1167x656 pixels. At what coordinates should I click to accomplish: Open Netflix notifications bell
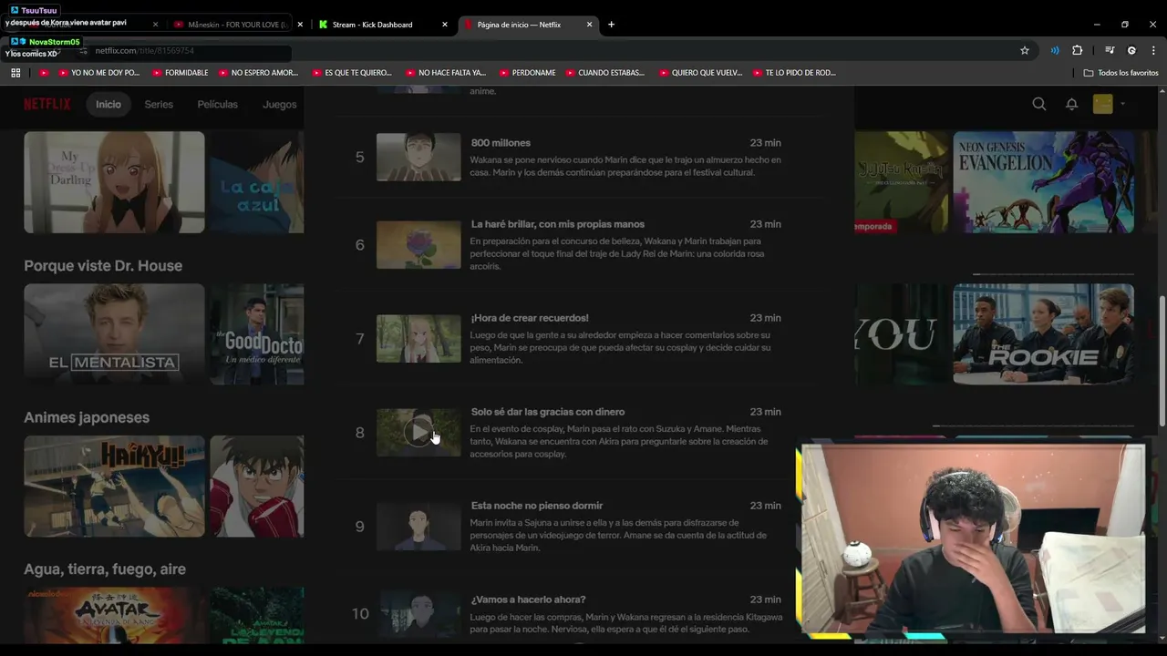[x=1071, y=104]
